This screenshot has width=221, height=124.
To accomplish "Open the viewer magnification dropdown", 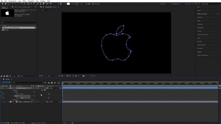I will (x=42, y=76).
